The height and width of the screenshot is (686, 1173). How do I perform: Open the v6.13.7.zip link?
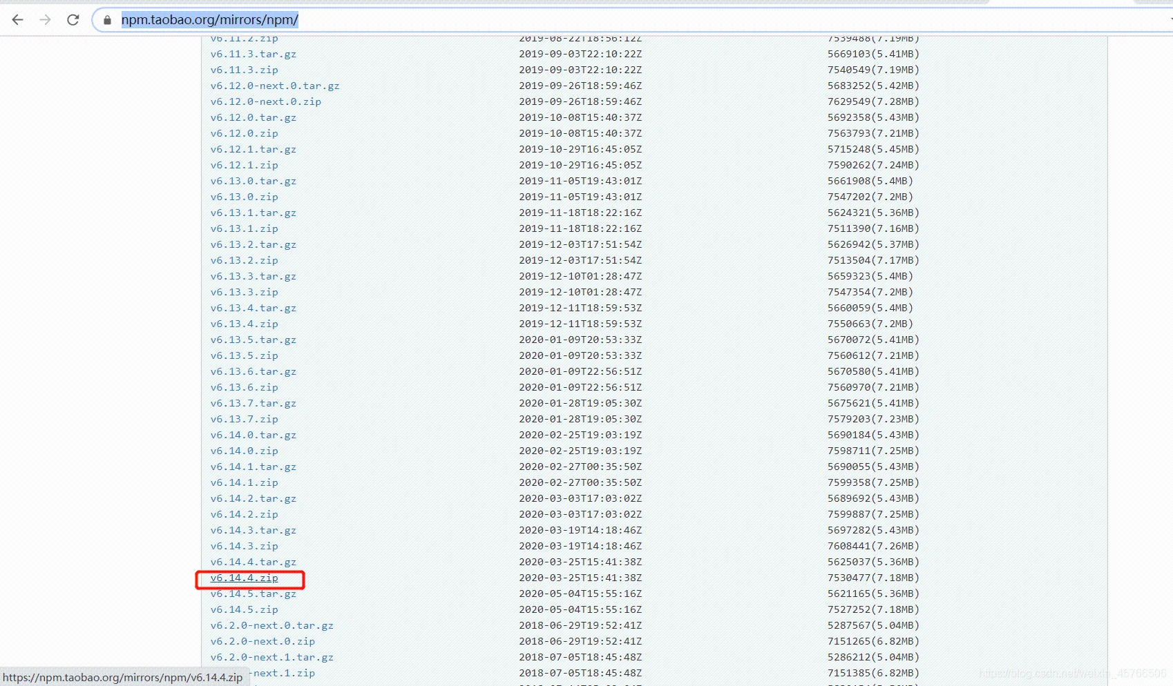coord(245,420)
